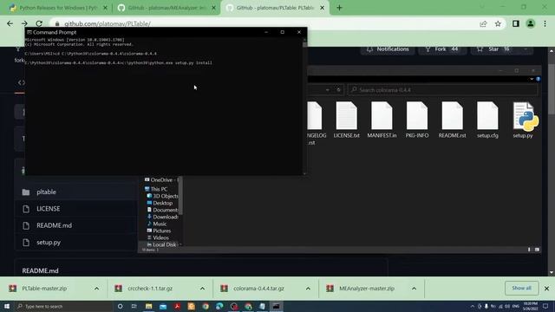Open crccheck-1.1.tar.gz download
555x312 pixels.
click(x=150, y=289)
